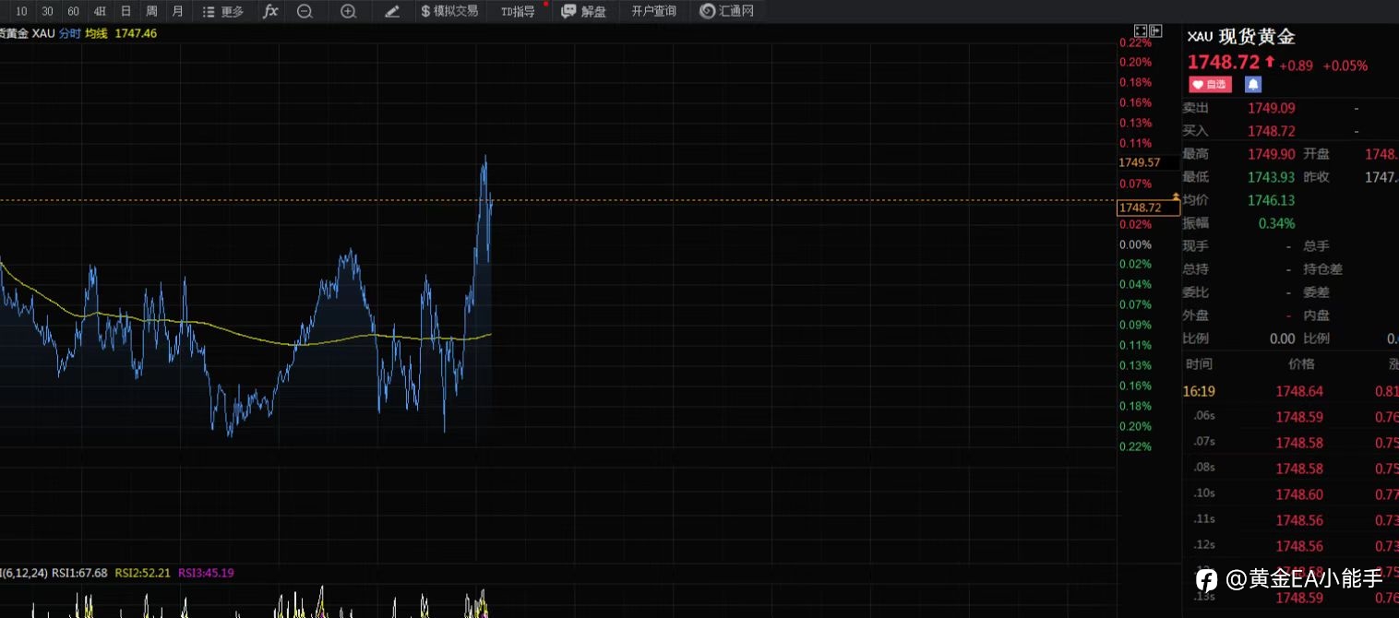Switch to 30 minute period
The image size is (1399, 618).
(x=47, y=11)
